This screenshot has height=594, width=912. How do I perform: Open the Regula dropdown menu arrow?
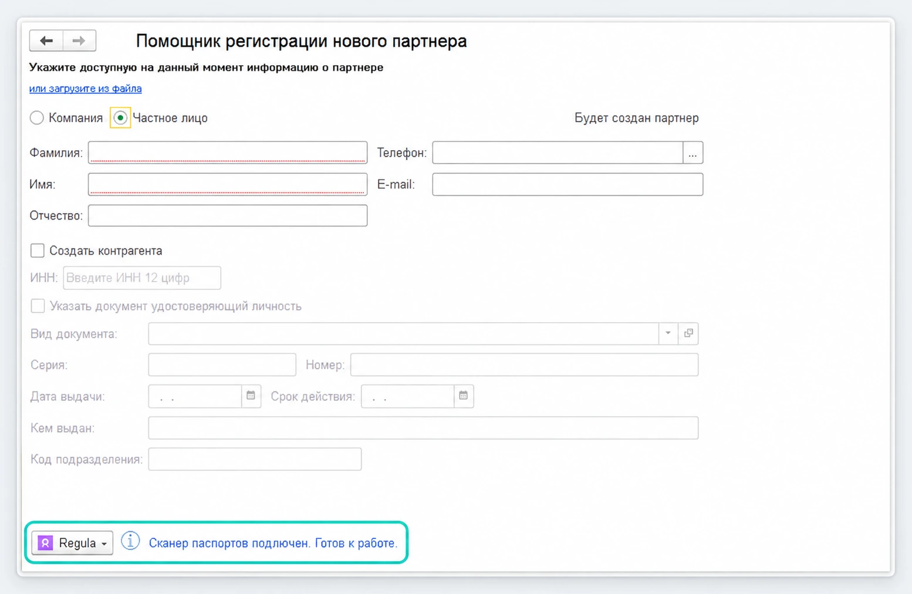(x=104, y=544)
